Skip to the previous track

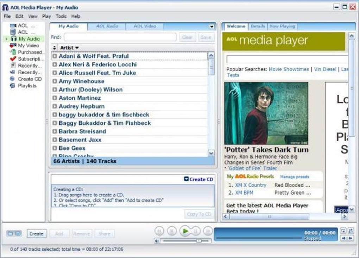tap(159, 231)
